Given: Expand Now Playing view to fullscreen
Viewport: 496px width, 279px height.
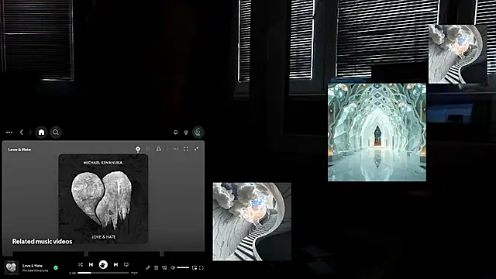Looking at the screenshot, I should [186, 149].
